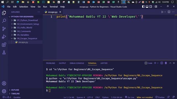Add a new terminal with plus icon
Image resolution: width=177 pixels, height=99 pixels.
click(155, 63)
